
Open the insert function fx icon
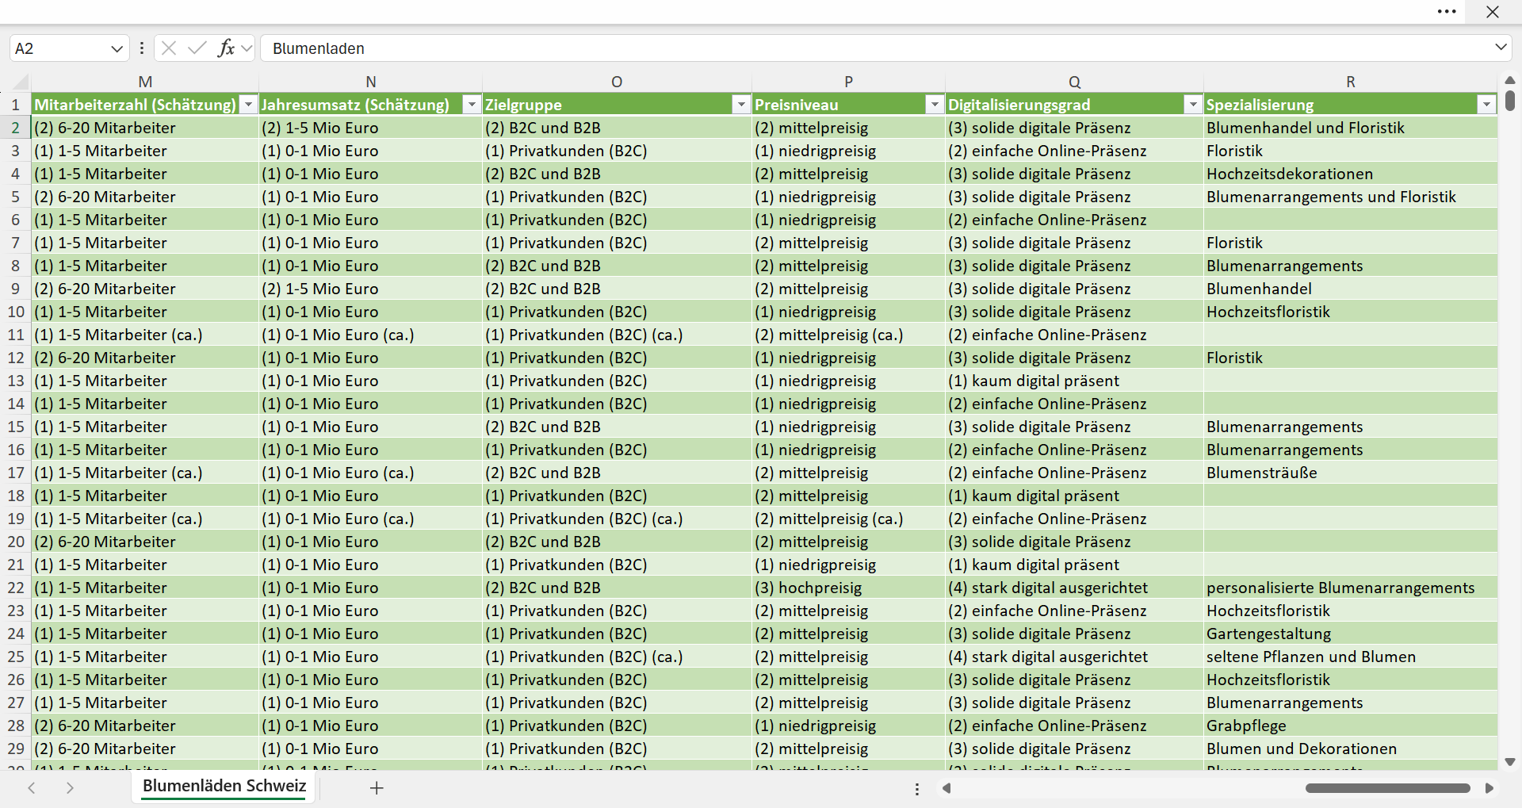point(226,48)
